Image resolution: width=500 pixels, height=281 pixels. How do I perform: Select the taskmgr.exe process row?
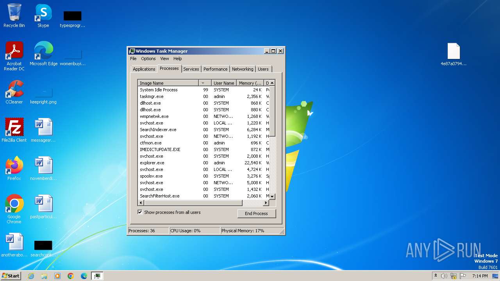coord(204,96)
